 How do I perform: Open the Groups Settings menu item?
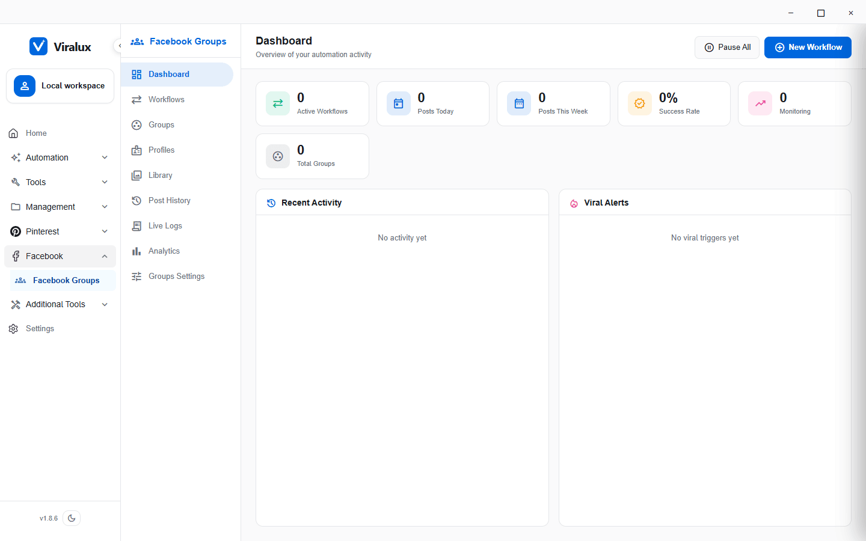point(177,277)
